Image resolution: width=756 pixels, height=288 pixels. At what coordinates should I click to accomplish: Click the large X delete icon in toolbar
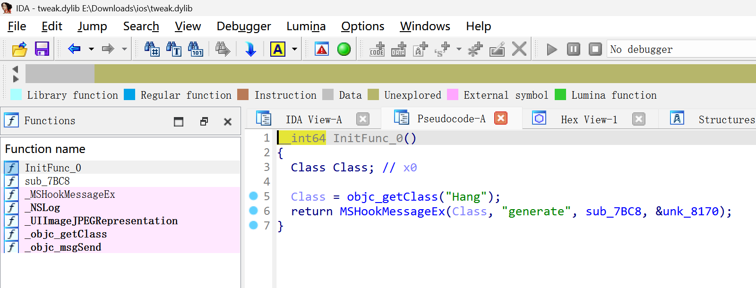(519, 49)
